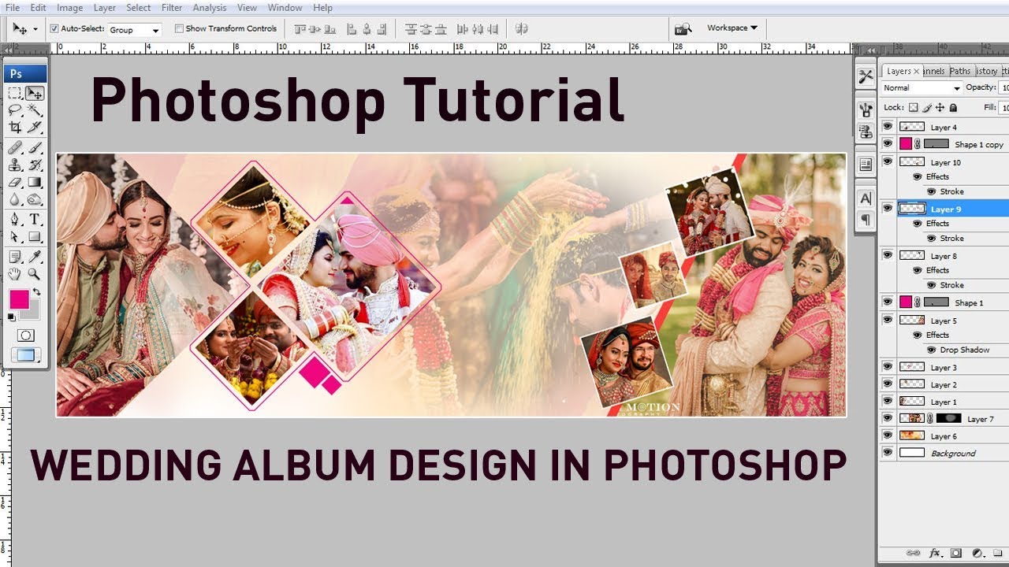Open the Tool Presets panel icon
This screenshot has width=1009, height=567.
pyautogui.click(x=866, y=76)
